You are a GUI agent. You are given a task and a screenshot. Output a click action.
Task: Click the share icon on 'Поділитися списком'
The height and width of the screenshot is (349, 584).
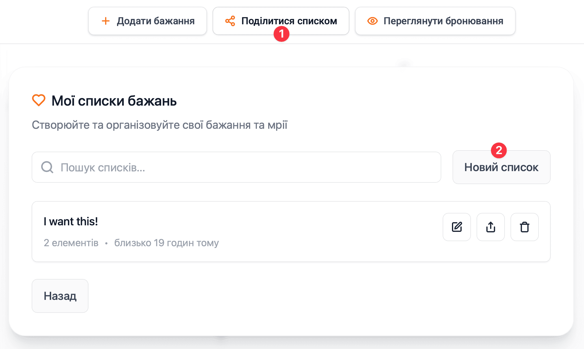tap(230, 21)
